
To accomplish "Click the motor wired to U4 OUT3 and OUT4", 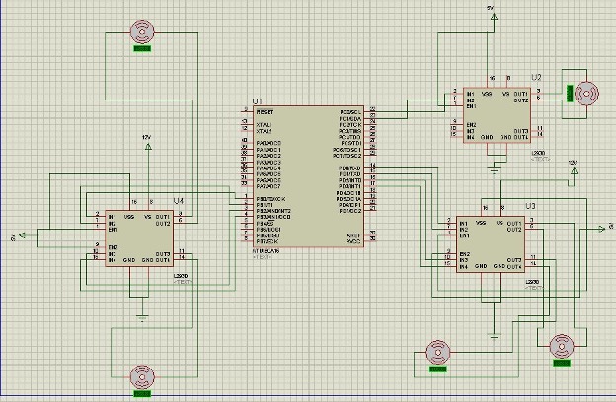I will pyautogui.click(x=142, y=377).
